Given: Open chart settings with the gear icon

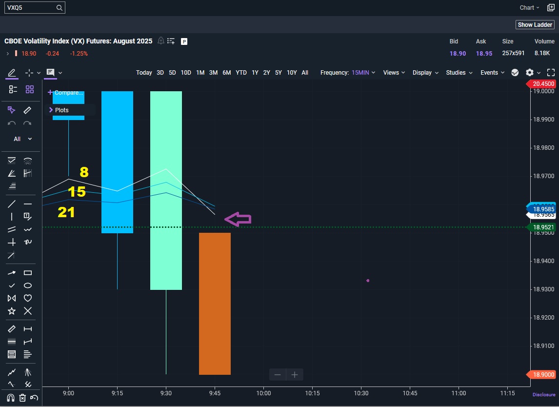Looking at the screenshot, I should 529,72.
